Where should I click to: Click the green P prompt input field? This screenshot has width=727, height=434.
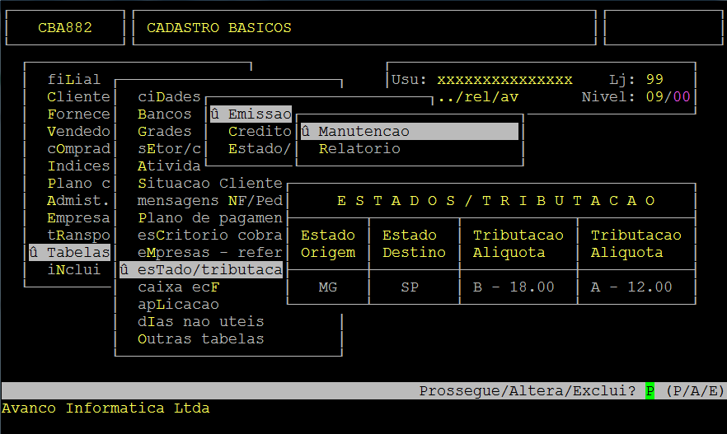650,391
